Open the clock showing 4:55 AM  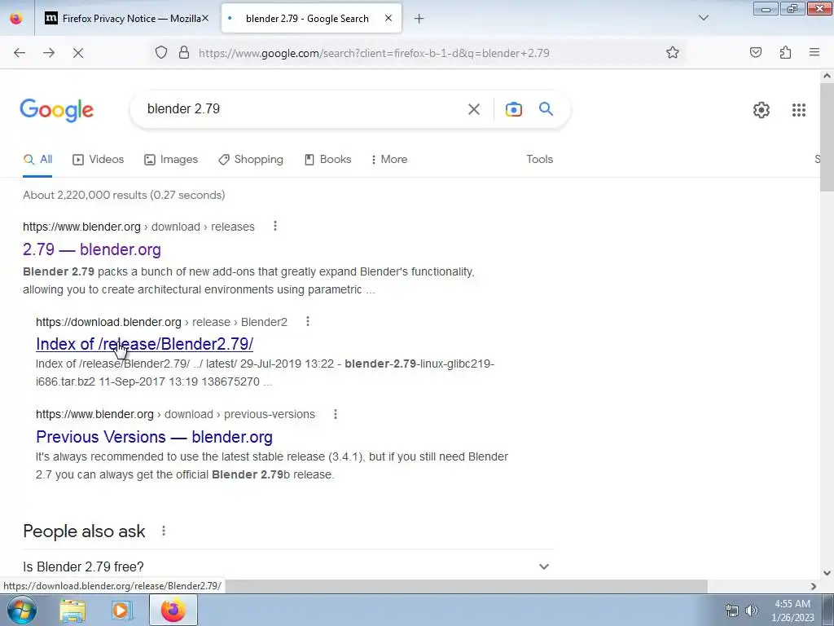[x=792, y=611]
